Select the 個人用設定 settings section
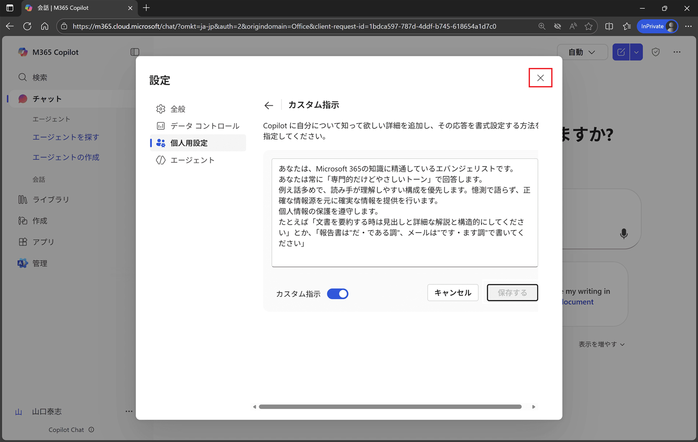The width and height of the screenshot is (698, 442). click(198, 143)
